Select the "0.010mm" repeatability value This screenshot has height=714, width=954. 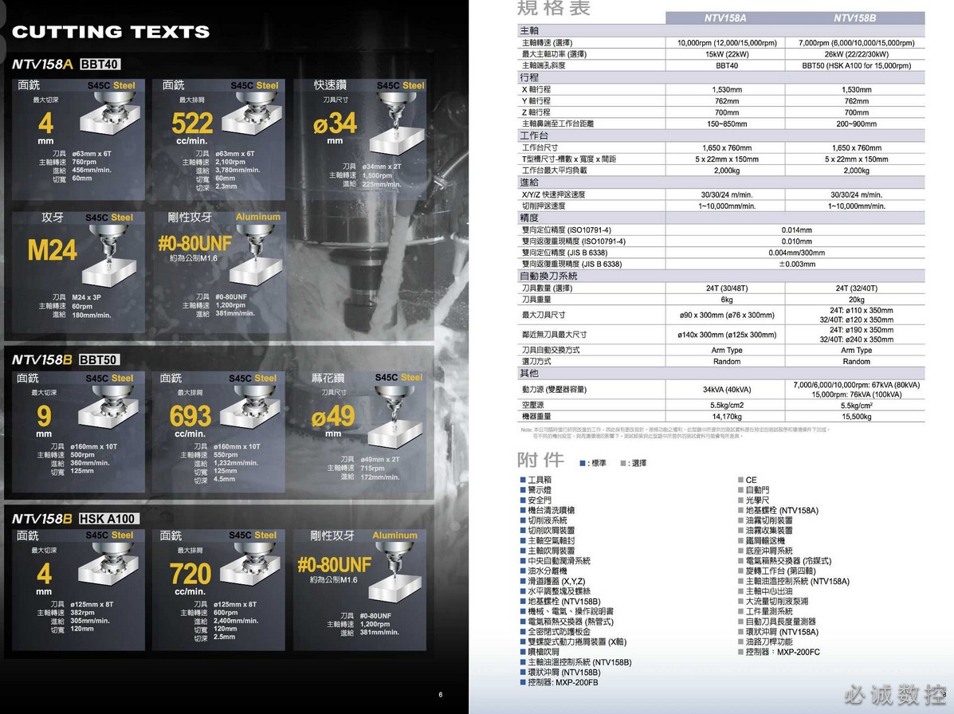pyautogui.click(x=796, y=241)
